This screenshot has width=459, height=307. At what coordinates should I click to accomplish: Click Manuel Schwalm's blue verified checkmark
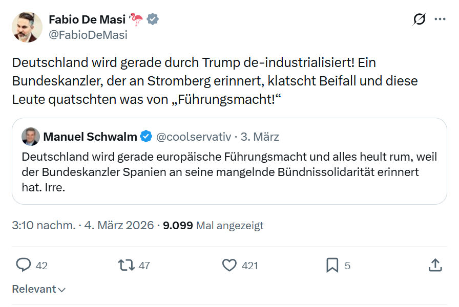point(146,137)
